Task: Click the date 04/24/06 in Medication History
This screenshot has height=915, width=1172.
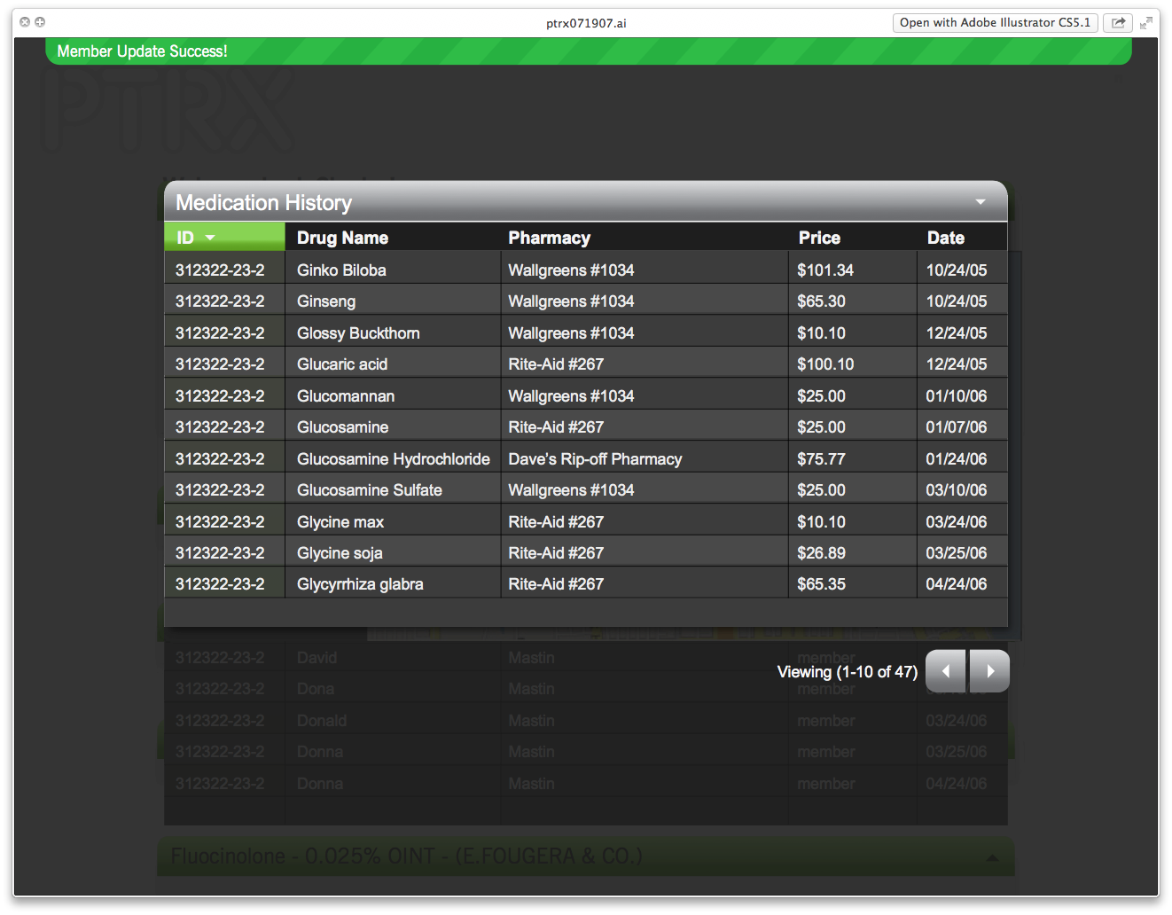Action: 957,584
